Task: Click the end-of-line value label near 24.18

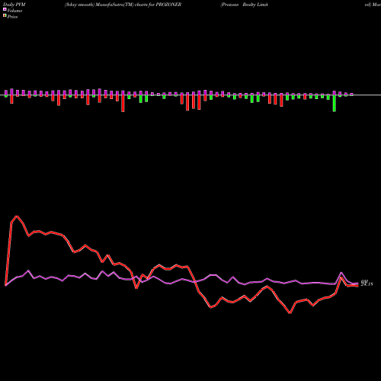Action: click(367, 283)
